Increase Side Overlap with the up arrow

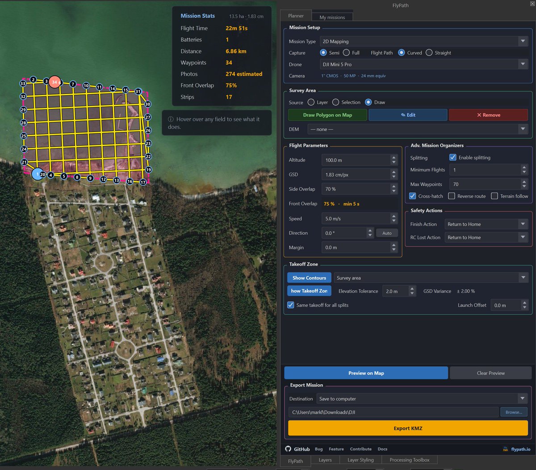pos(394,187)
